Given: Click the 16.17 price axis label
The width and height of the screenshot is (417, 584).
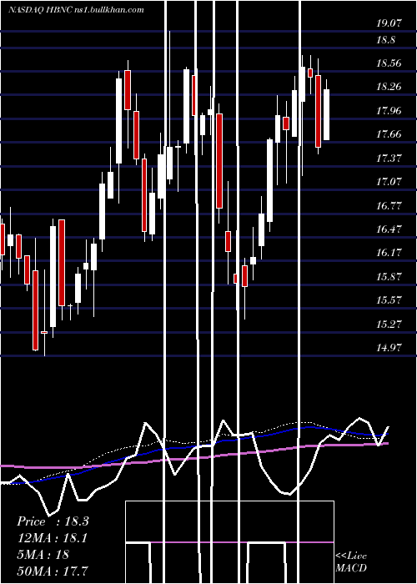Looking at the screenshot, I should click(389, 253).
